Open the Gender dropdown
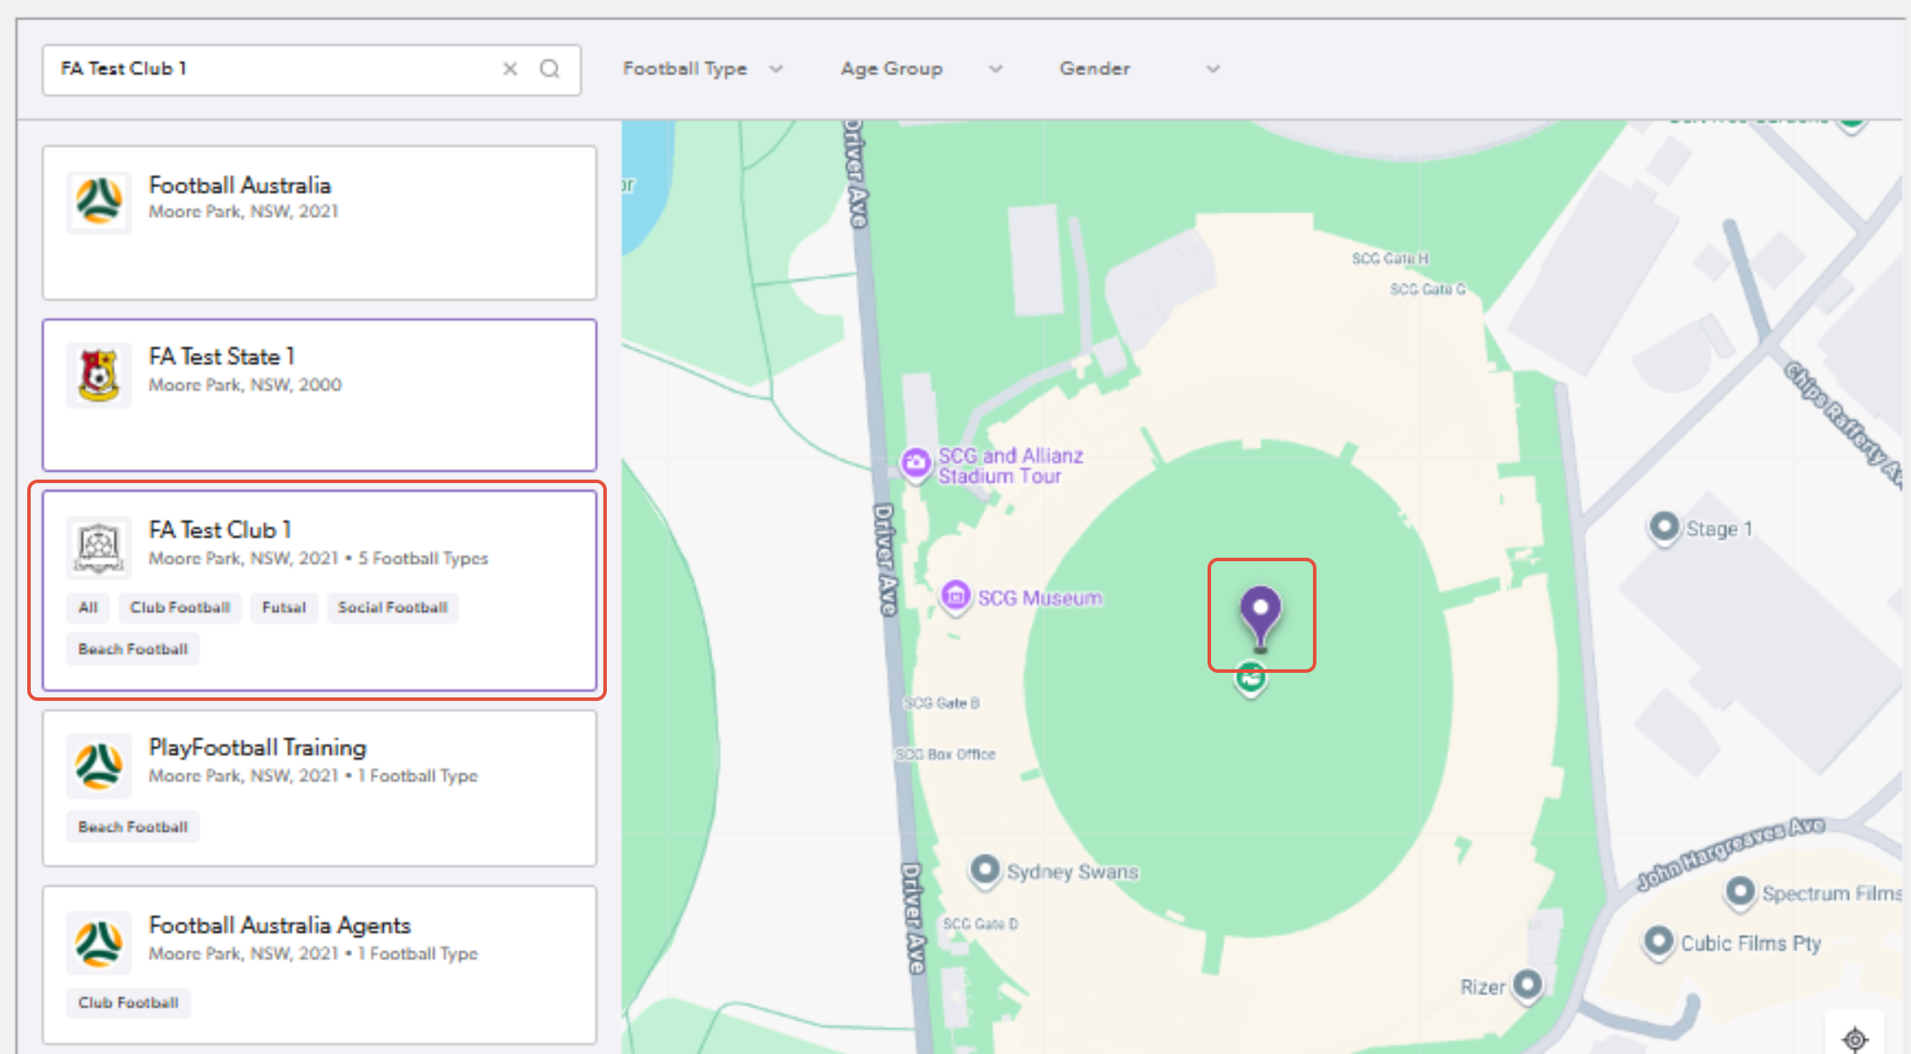 coord(1139,69)
